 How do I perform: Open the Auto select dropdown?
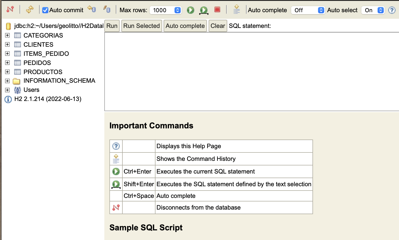click(x=373, y=10)
